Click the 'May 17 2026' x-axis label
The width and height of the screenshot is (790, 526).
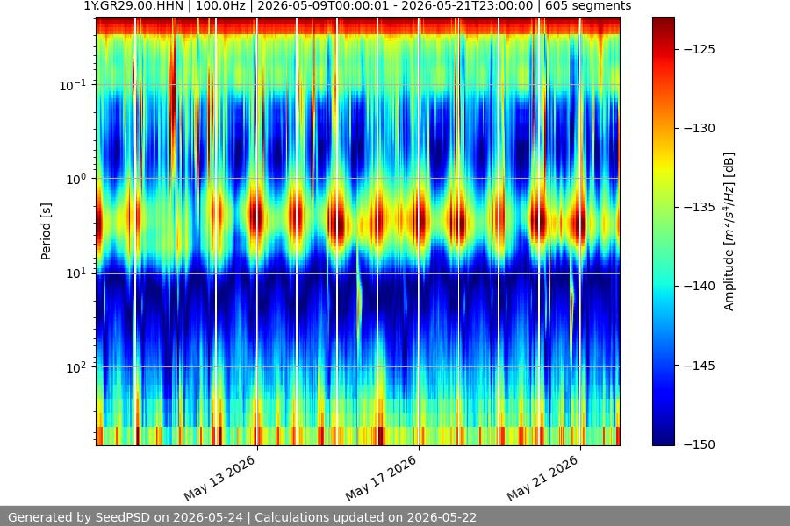pyautogui.click(x=382, y=478)
